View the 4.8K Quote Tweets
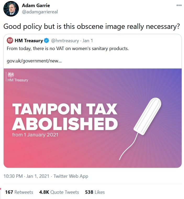The height and width of the screenshot is (199, 184). (x=59, y=192)
